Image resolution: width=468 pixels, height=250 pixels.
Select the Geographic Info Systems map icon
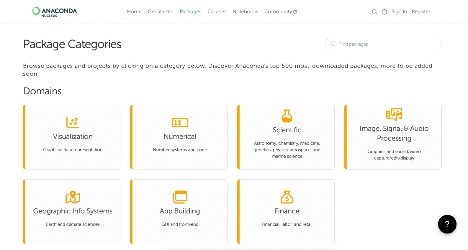point(73,197)
